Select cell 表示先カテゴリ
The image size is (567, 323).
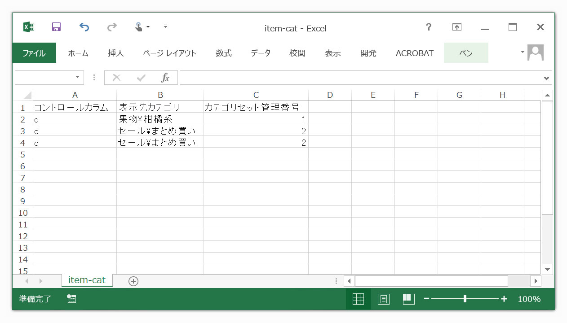tap(160, 108)
